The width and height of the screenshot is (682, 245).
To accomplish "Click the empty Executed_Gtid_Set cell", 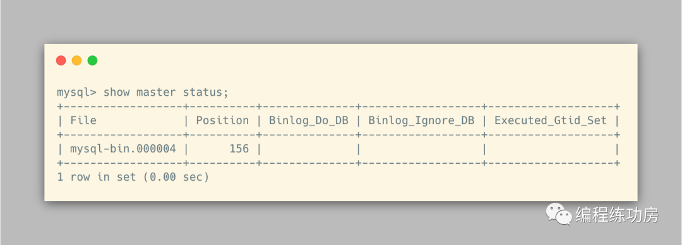I will [550, 149].
